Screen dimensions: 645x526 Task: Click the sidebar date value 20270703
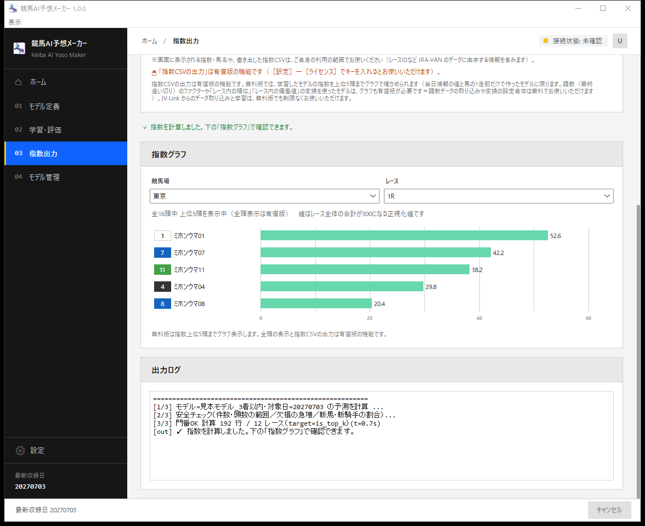click(30, 487)
